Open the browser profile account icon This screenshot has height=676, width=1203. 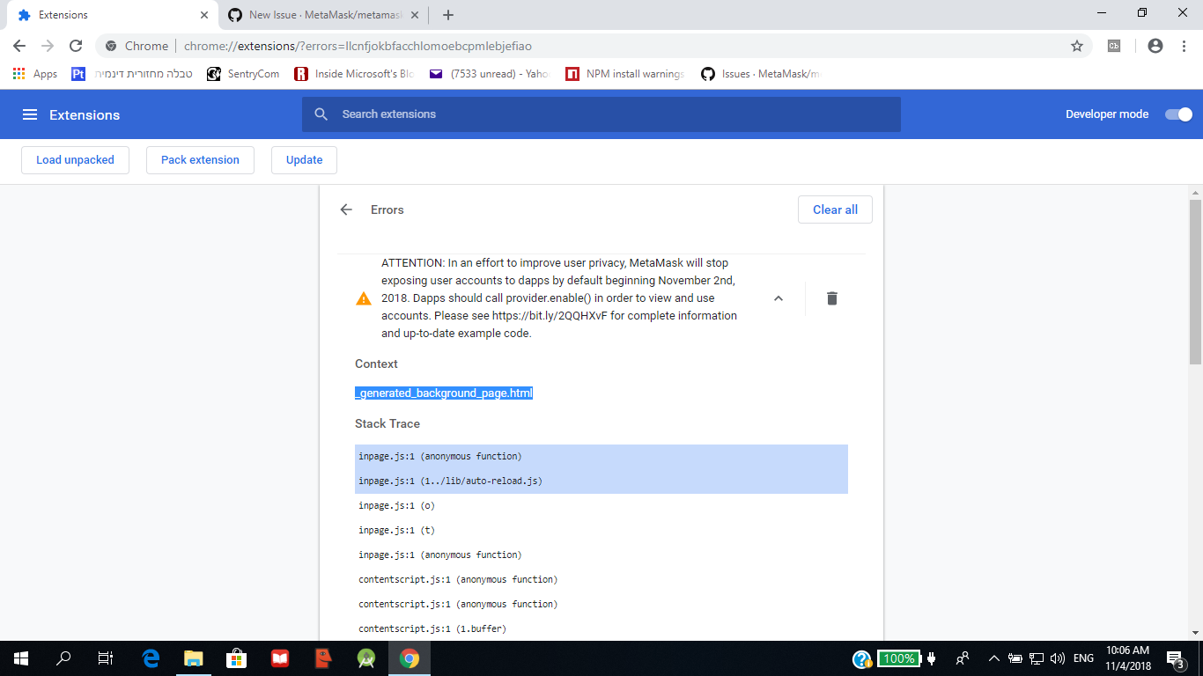click(x=1155, y=46)
